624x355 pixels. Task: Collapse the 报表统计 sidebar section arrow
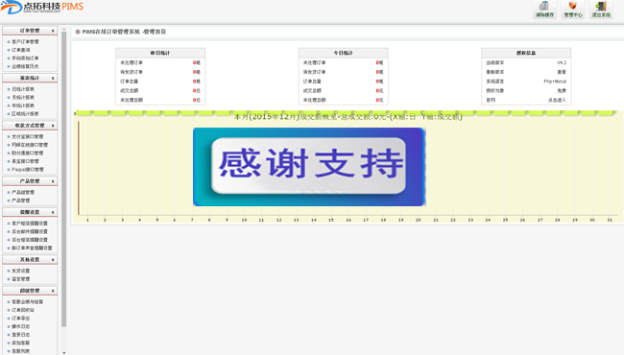pos(53,78)
